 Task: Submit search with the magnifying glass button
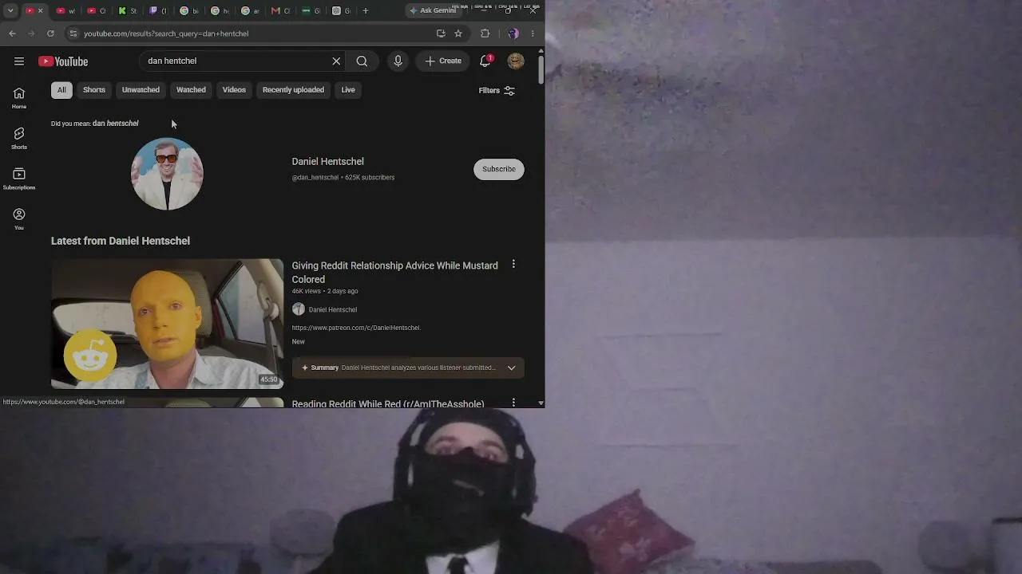click(x=362, y=61)
